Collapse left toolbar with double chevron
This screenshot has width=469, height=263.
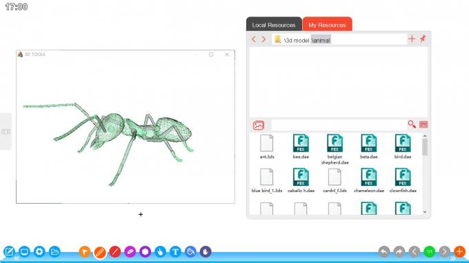[x=17, y=258]
